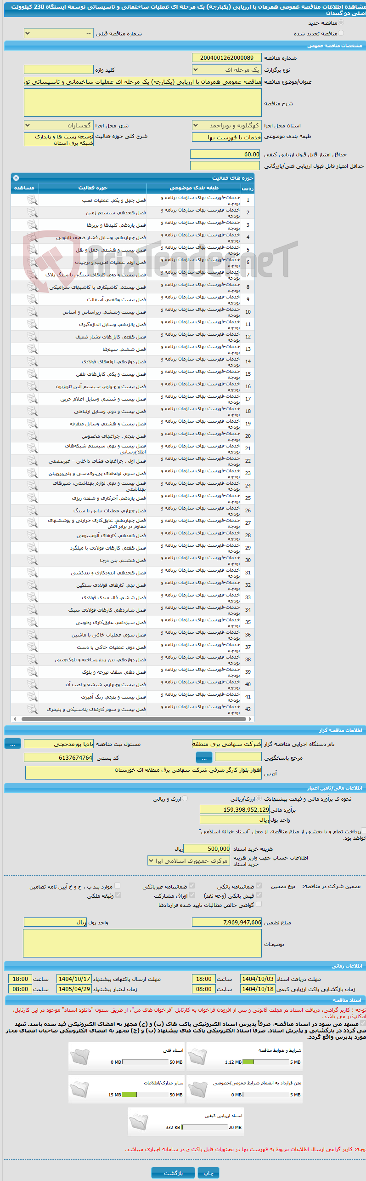Image resolution: width=366 pixels, height=1181 pixels.
Task: Click the کلید واژه input field
Action: point(59,69)
